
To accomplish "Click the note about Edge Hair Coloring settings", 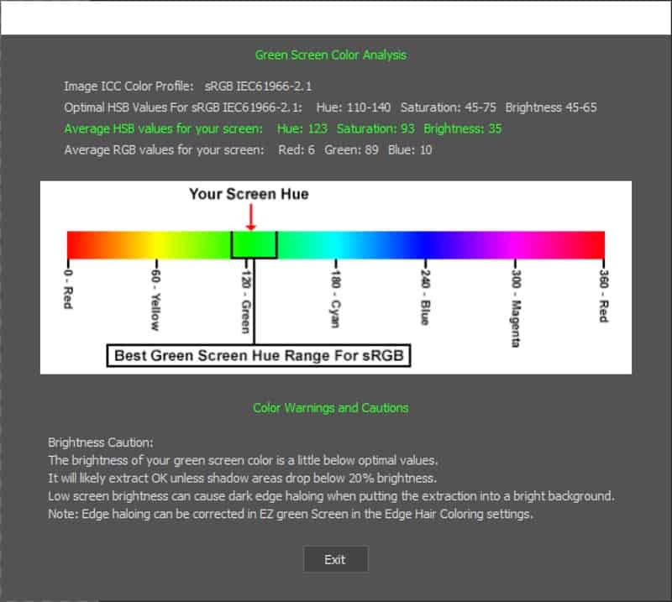I will tap(291, 514).
